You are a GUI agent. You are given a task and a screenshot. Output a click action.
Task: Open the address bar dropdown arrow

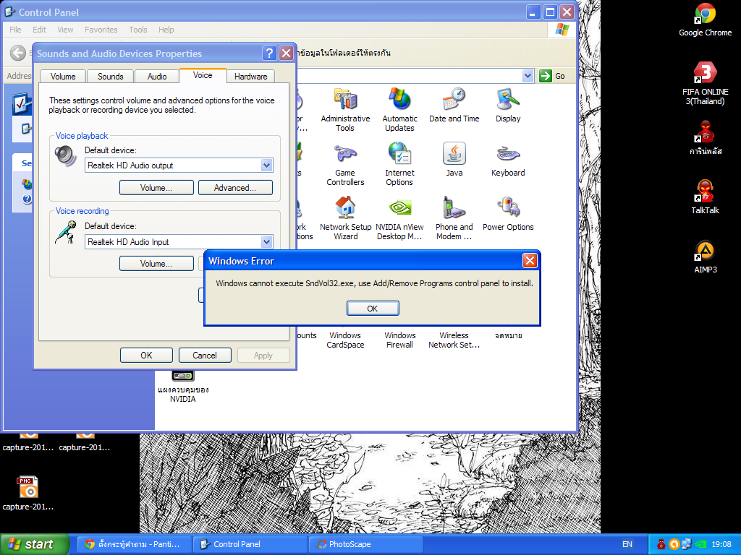[x=528, y=75]
